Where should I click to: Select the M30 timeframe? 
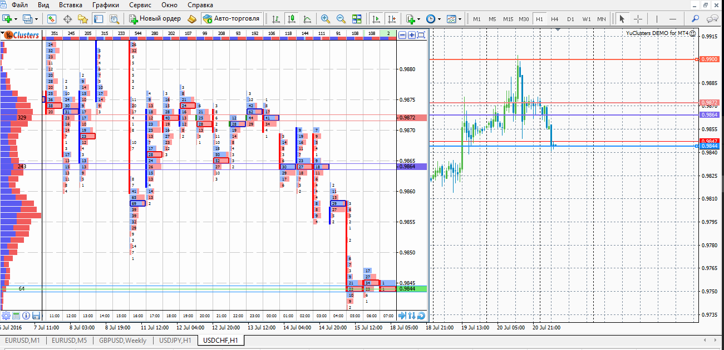click(x=524, y=19)
